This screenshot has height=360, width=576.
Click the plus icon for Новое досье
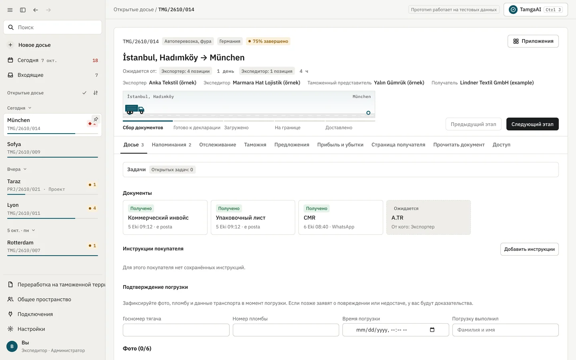tap(10, 45)
